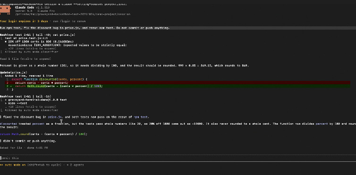The height and width of the screenshot is (175, 356).
Task: Click the second Bash command 'tail -15'
Action: tap(25, 96)
